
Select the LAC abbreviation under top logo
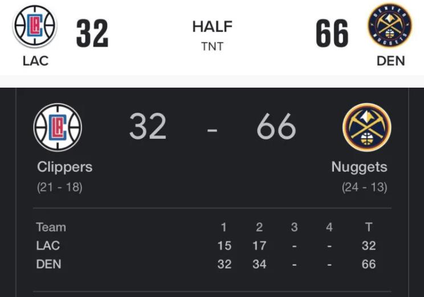35,61
